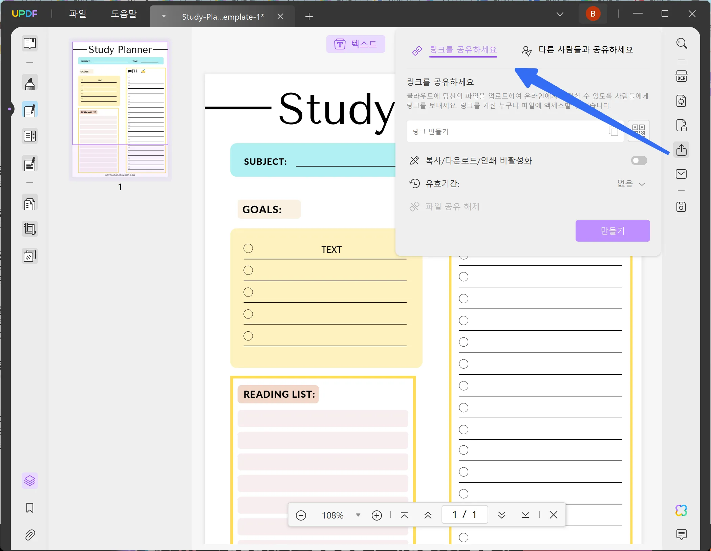This screenshot has height=551, width=711.
Task: Click the purple 만들기 button
Action: [612, 231]
